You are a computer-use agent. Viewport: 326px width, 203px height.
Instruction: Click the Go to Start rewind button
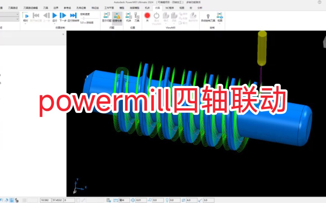point(36,15)
